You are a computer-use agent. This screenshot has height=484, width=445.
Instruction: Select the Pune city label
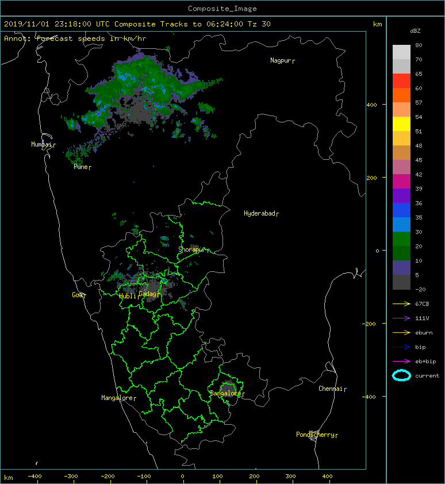(x=82, y=167)
